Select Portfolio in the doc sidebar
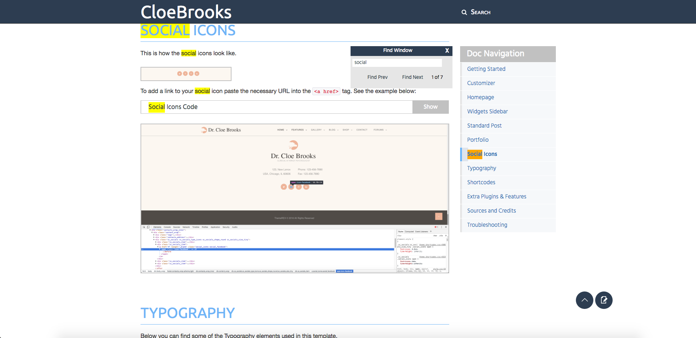This screenshot has height=338, width=696. click(478, 140)
